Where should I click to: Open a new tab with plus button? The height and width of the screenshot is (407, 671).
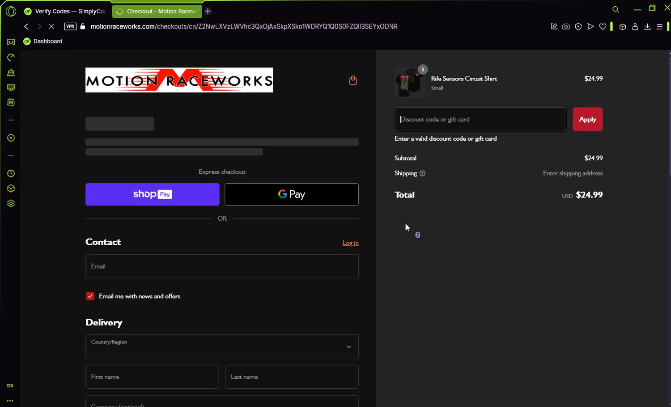coord(208,11)
